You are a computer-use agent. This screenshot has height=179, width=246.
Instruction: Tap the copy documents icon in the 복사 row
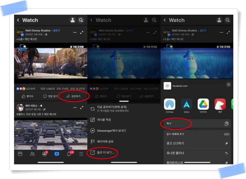pyautogui.click(x=226, y=124)
